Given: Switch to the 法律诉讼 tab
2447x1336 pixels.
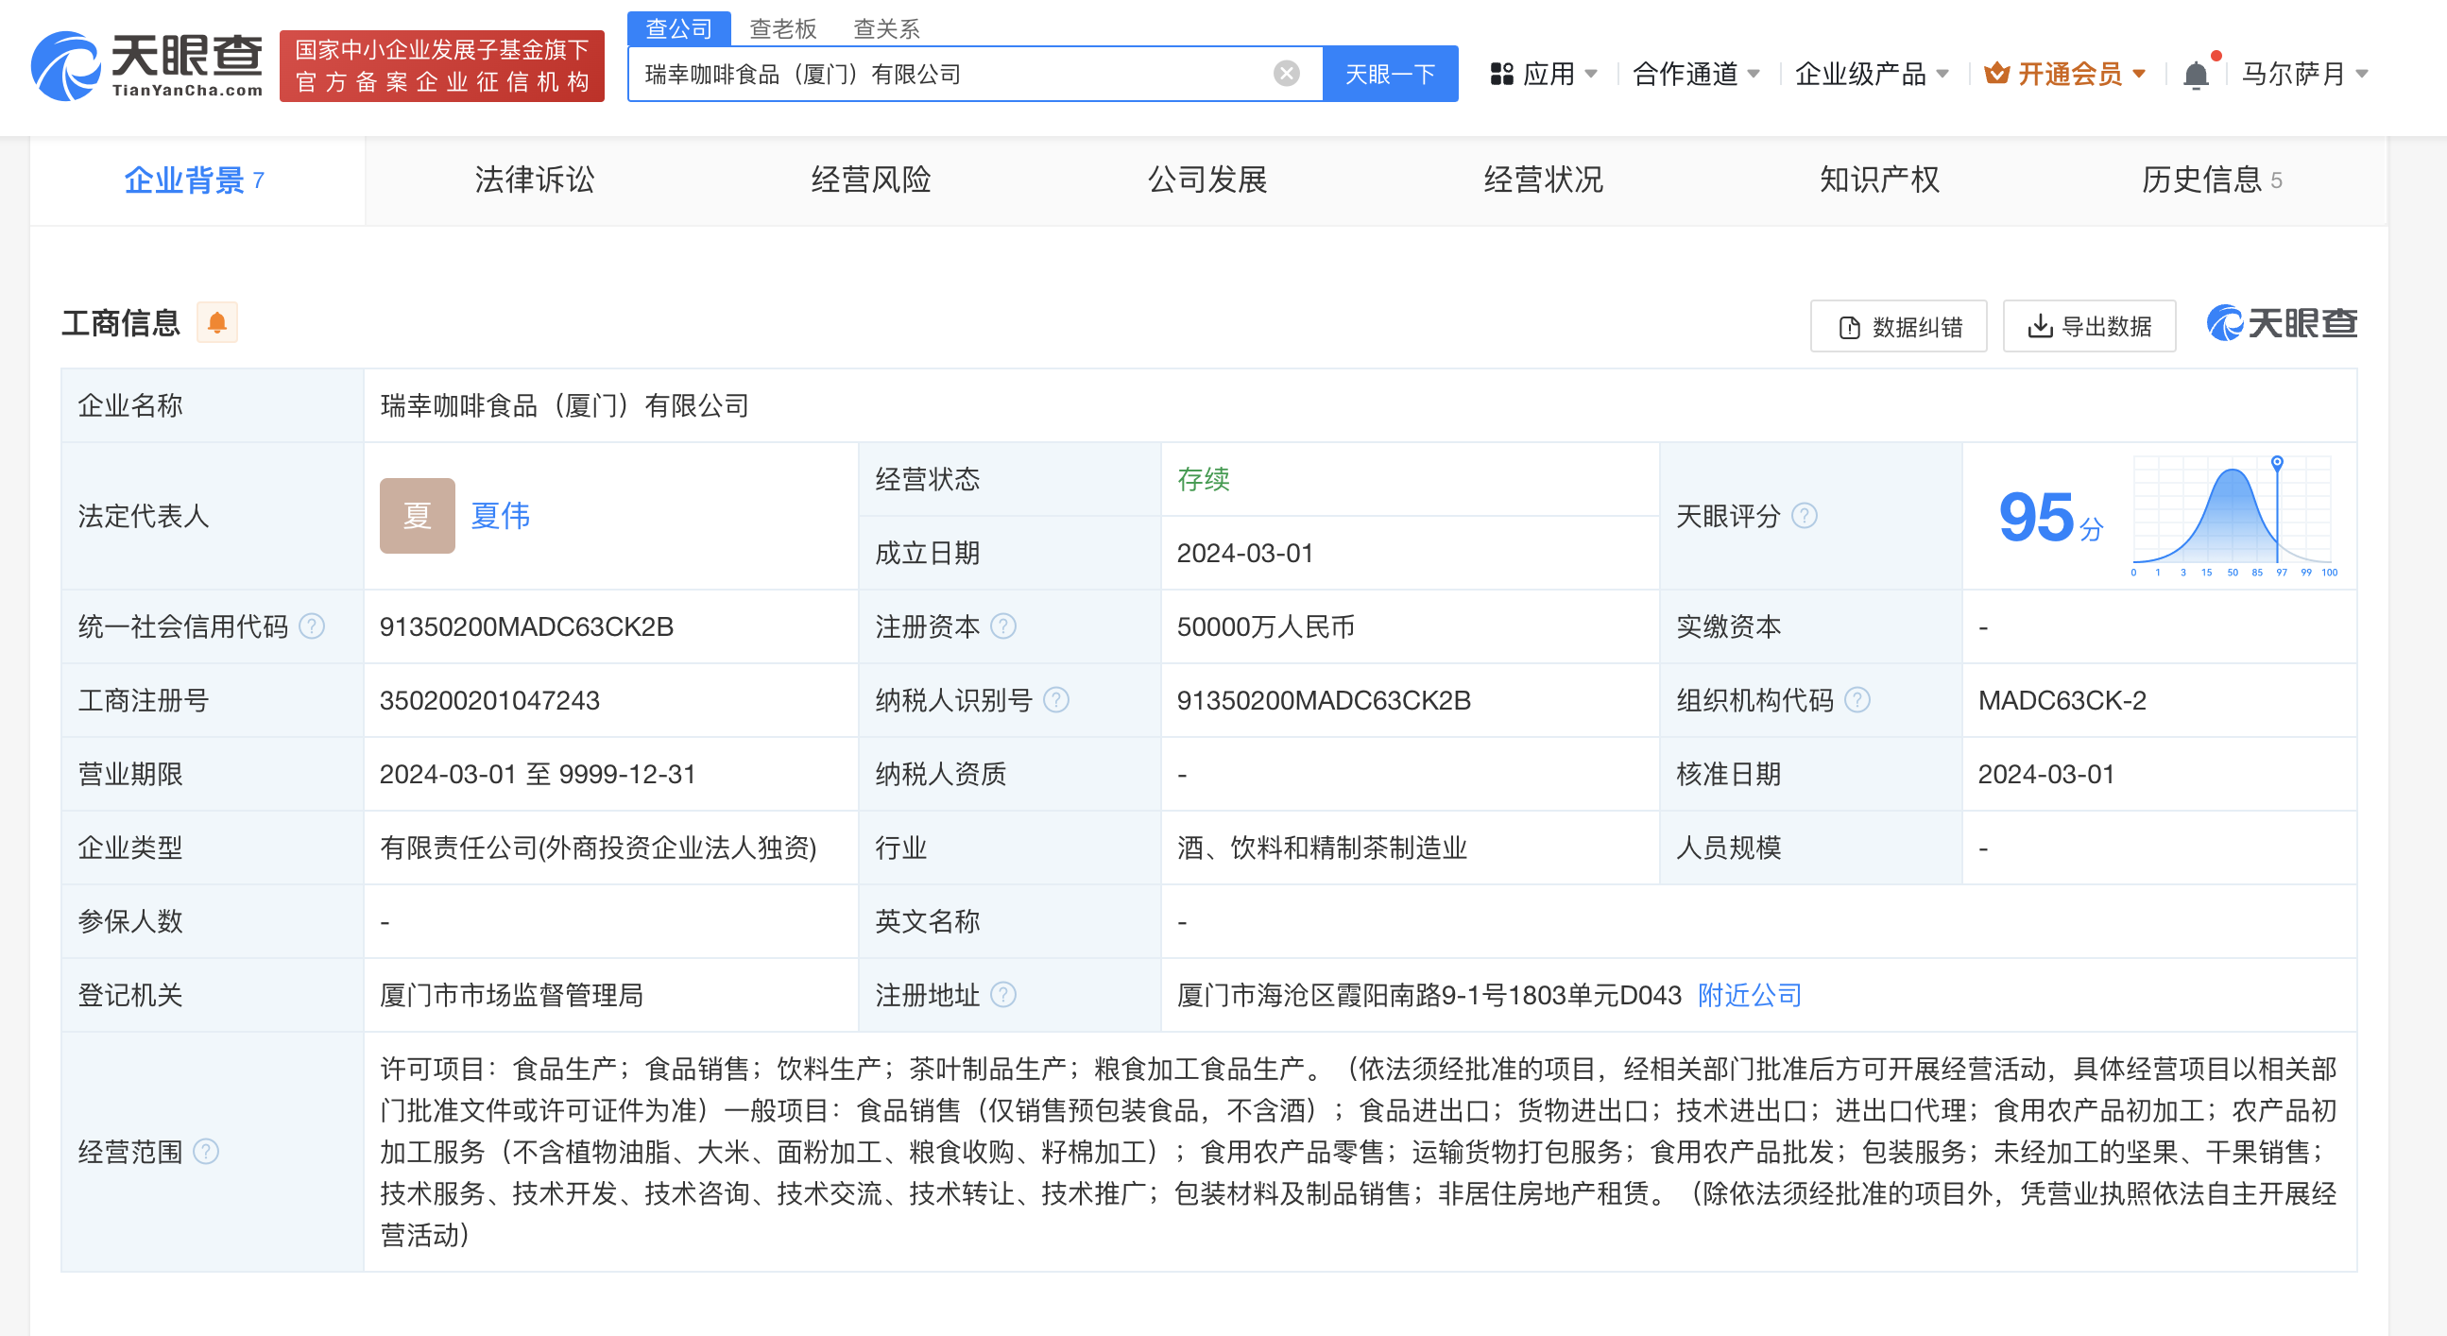Looking at the screenshot, I should (x=533, y=180).
